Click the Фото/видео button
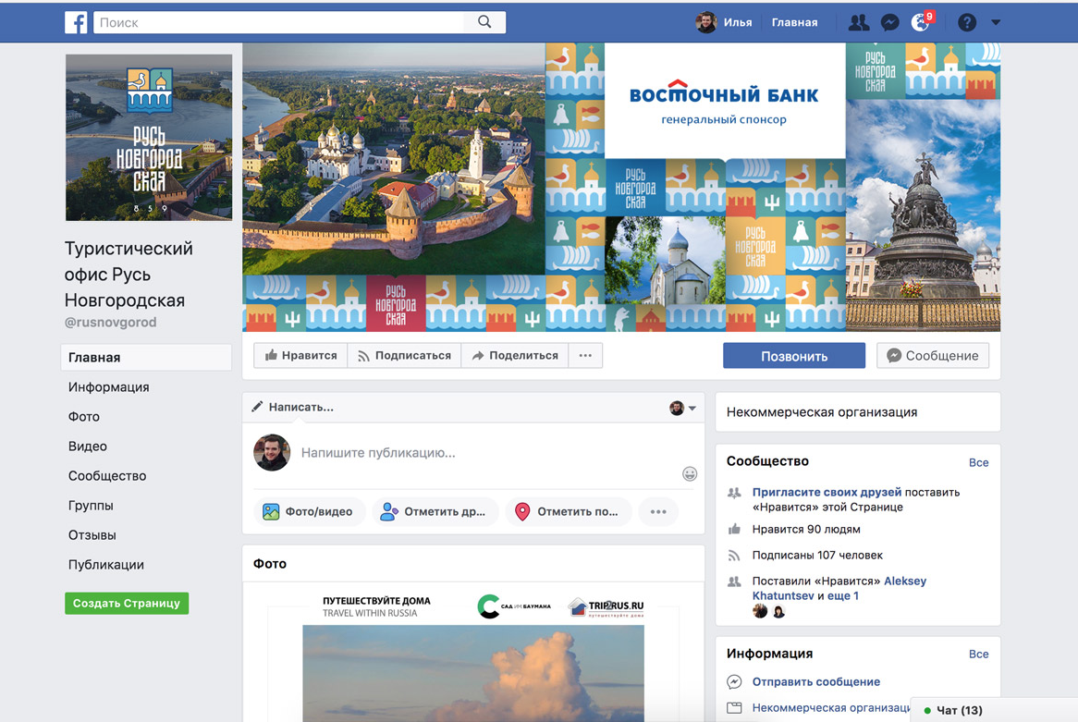1078x722 pixels. click(x=308, y=511)
